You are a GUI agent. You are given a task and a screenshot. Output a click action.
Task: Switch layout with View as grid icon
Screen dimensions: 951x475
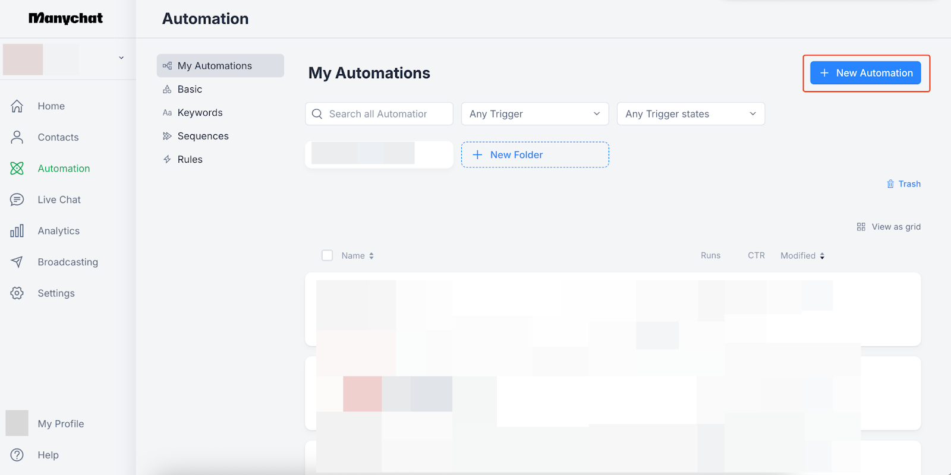coord(861,227)
